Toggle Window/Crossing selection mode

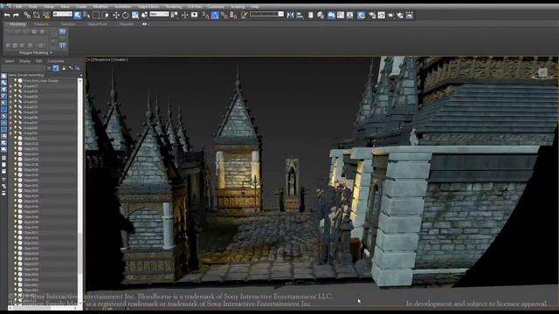coord(105,15)
